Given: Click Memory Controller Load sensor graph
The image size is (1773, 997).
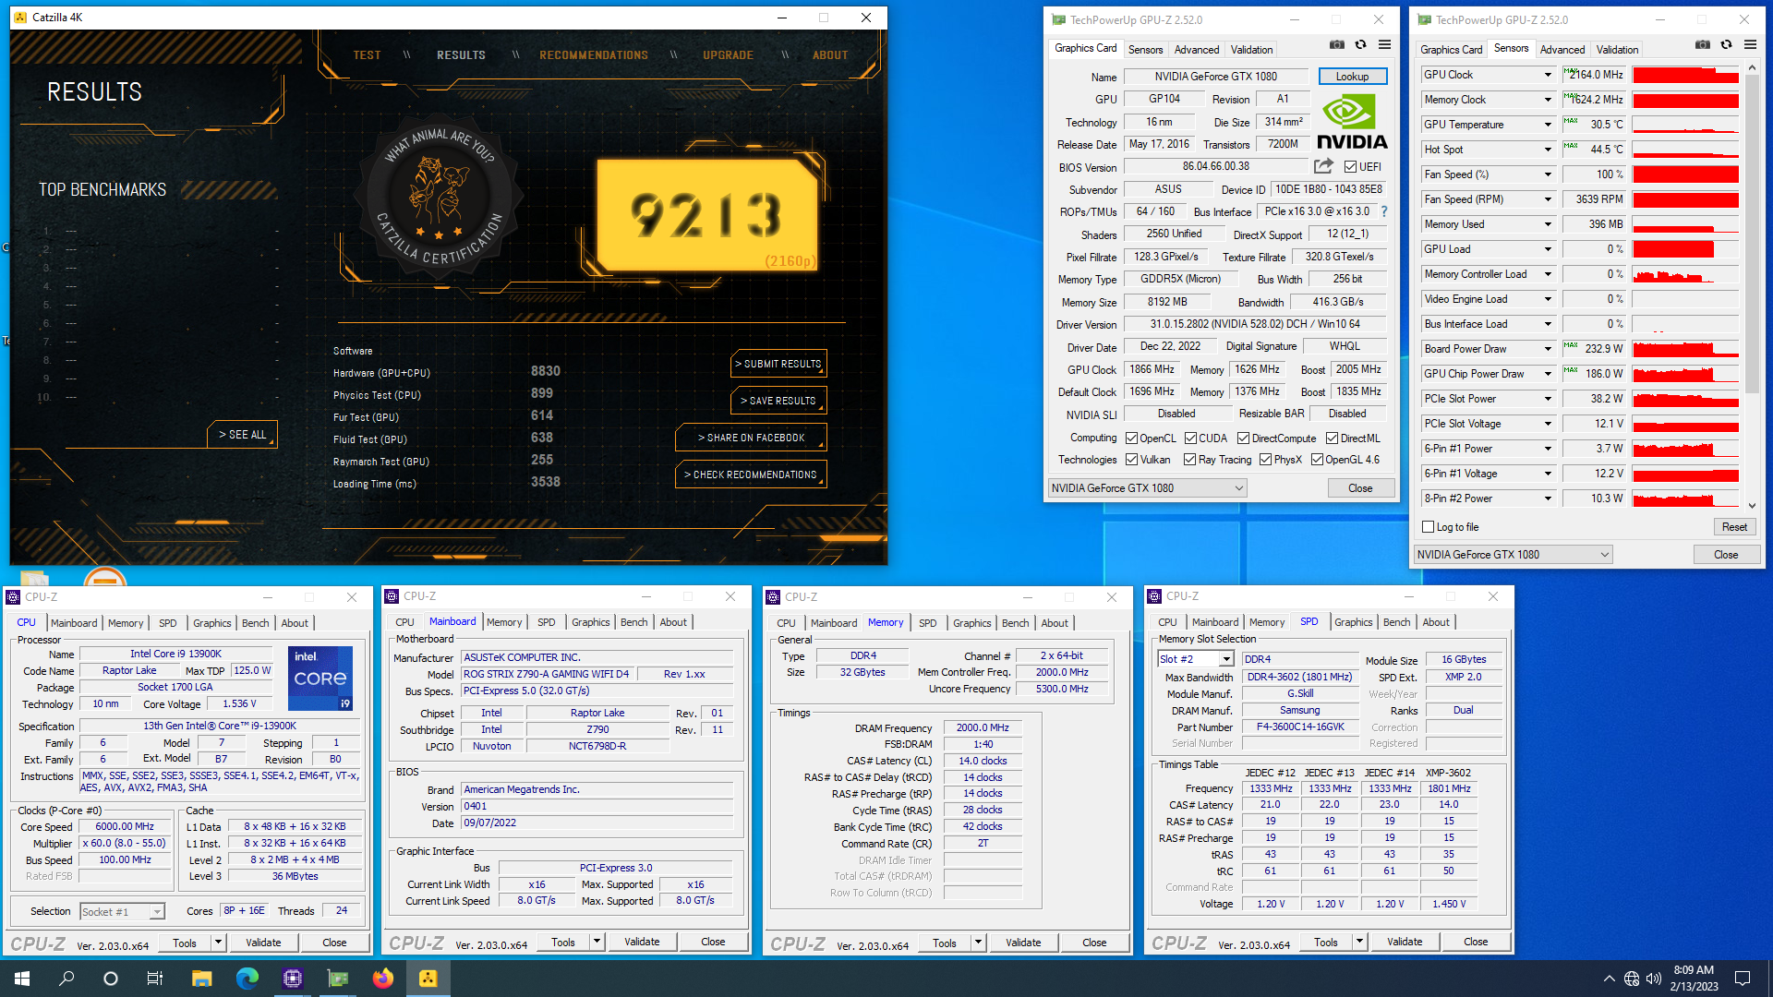Looking at the screenshot, I should (1685, 274).
